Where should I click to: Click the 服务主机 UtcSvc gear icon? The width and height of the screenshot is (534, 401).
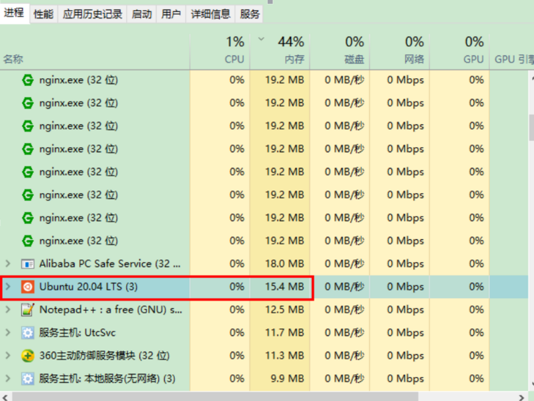tap(27, 332)
